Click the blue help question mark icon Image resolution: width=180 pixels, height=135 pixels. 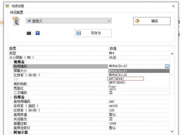point(37,33)
